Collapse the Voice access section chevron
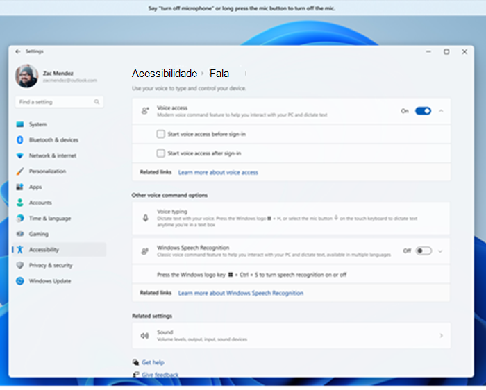The width and height of the screenshot is (486, 390). [441, 111]
